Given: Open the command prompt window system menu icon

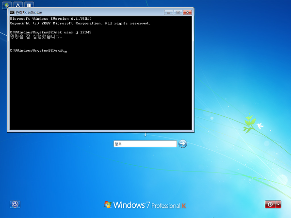Looking at the screenshot, I should (12, 13).
